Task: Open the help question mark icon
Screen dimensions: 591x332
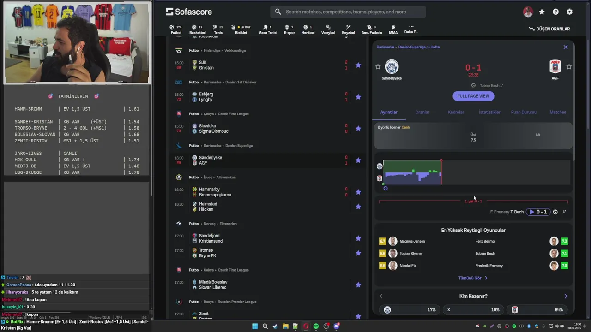Action: 555,12
